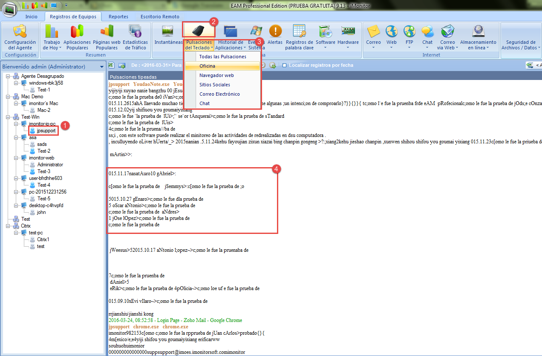This screenshot has height=356, width=542.
Task: Open Registros de palabra clave
Action: [299, 32]
